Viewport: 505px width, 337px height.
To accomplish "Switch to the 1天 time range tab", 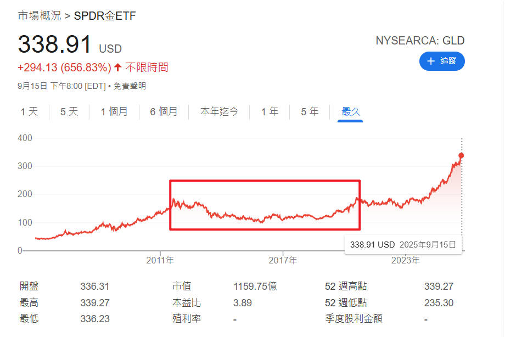I will [x=29, y=112].
